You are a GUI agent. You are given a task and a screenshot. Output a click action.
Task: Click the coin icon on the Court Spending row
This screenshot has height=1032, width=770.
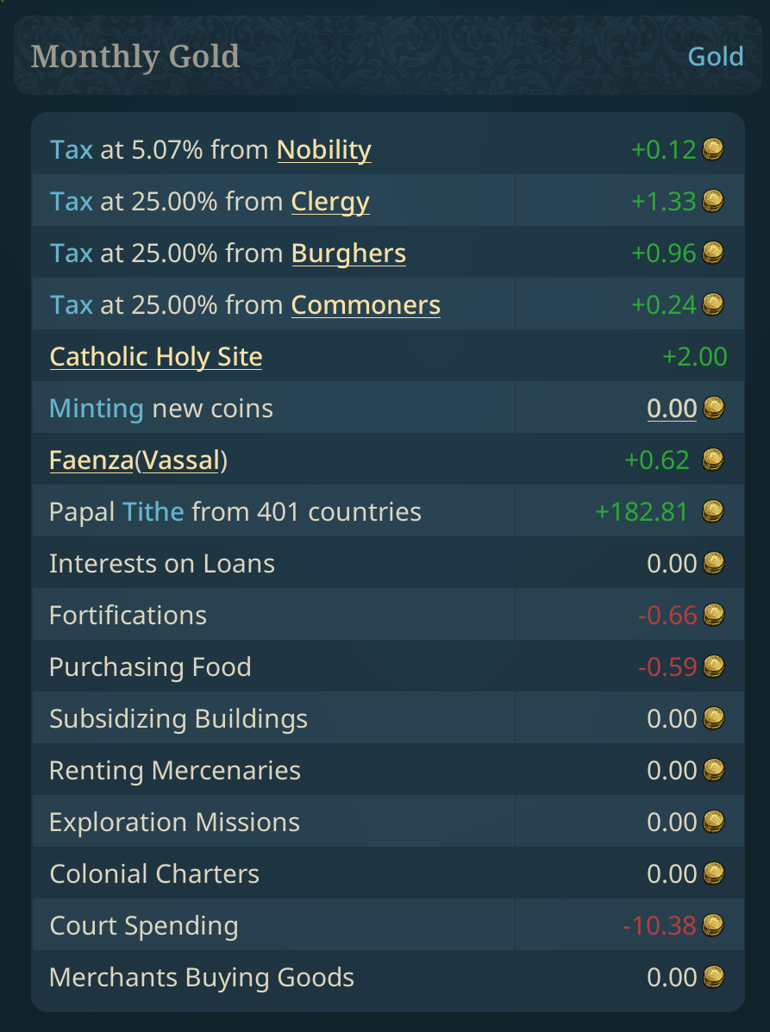coord(713,924)
